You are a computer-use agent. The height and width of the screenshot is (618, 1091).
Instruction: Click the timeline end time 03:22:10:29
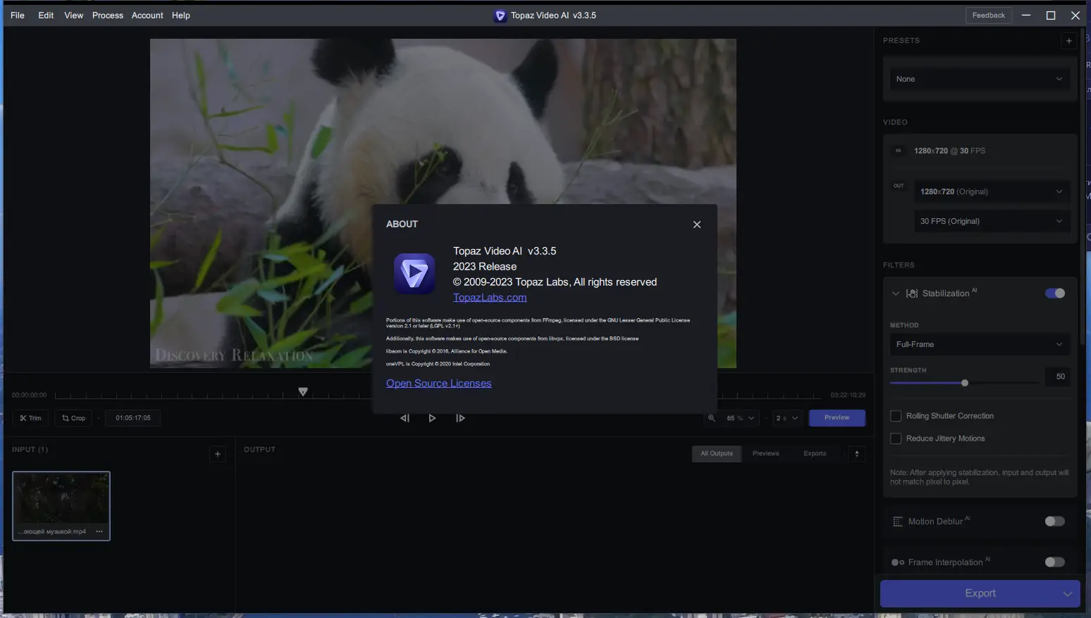[848, 396]
